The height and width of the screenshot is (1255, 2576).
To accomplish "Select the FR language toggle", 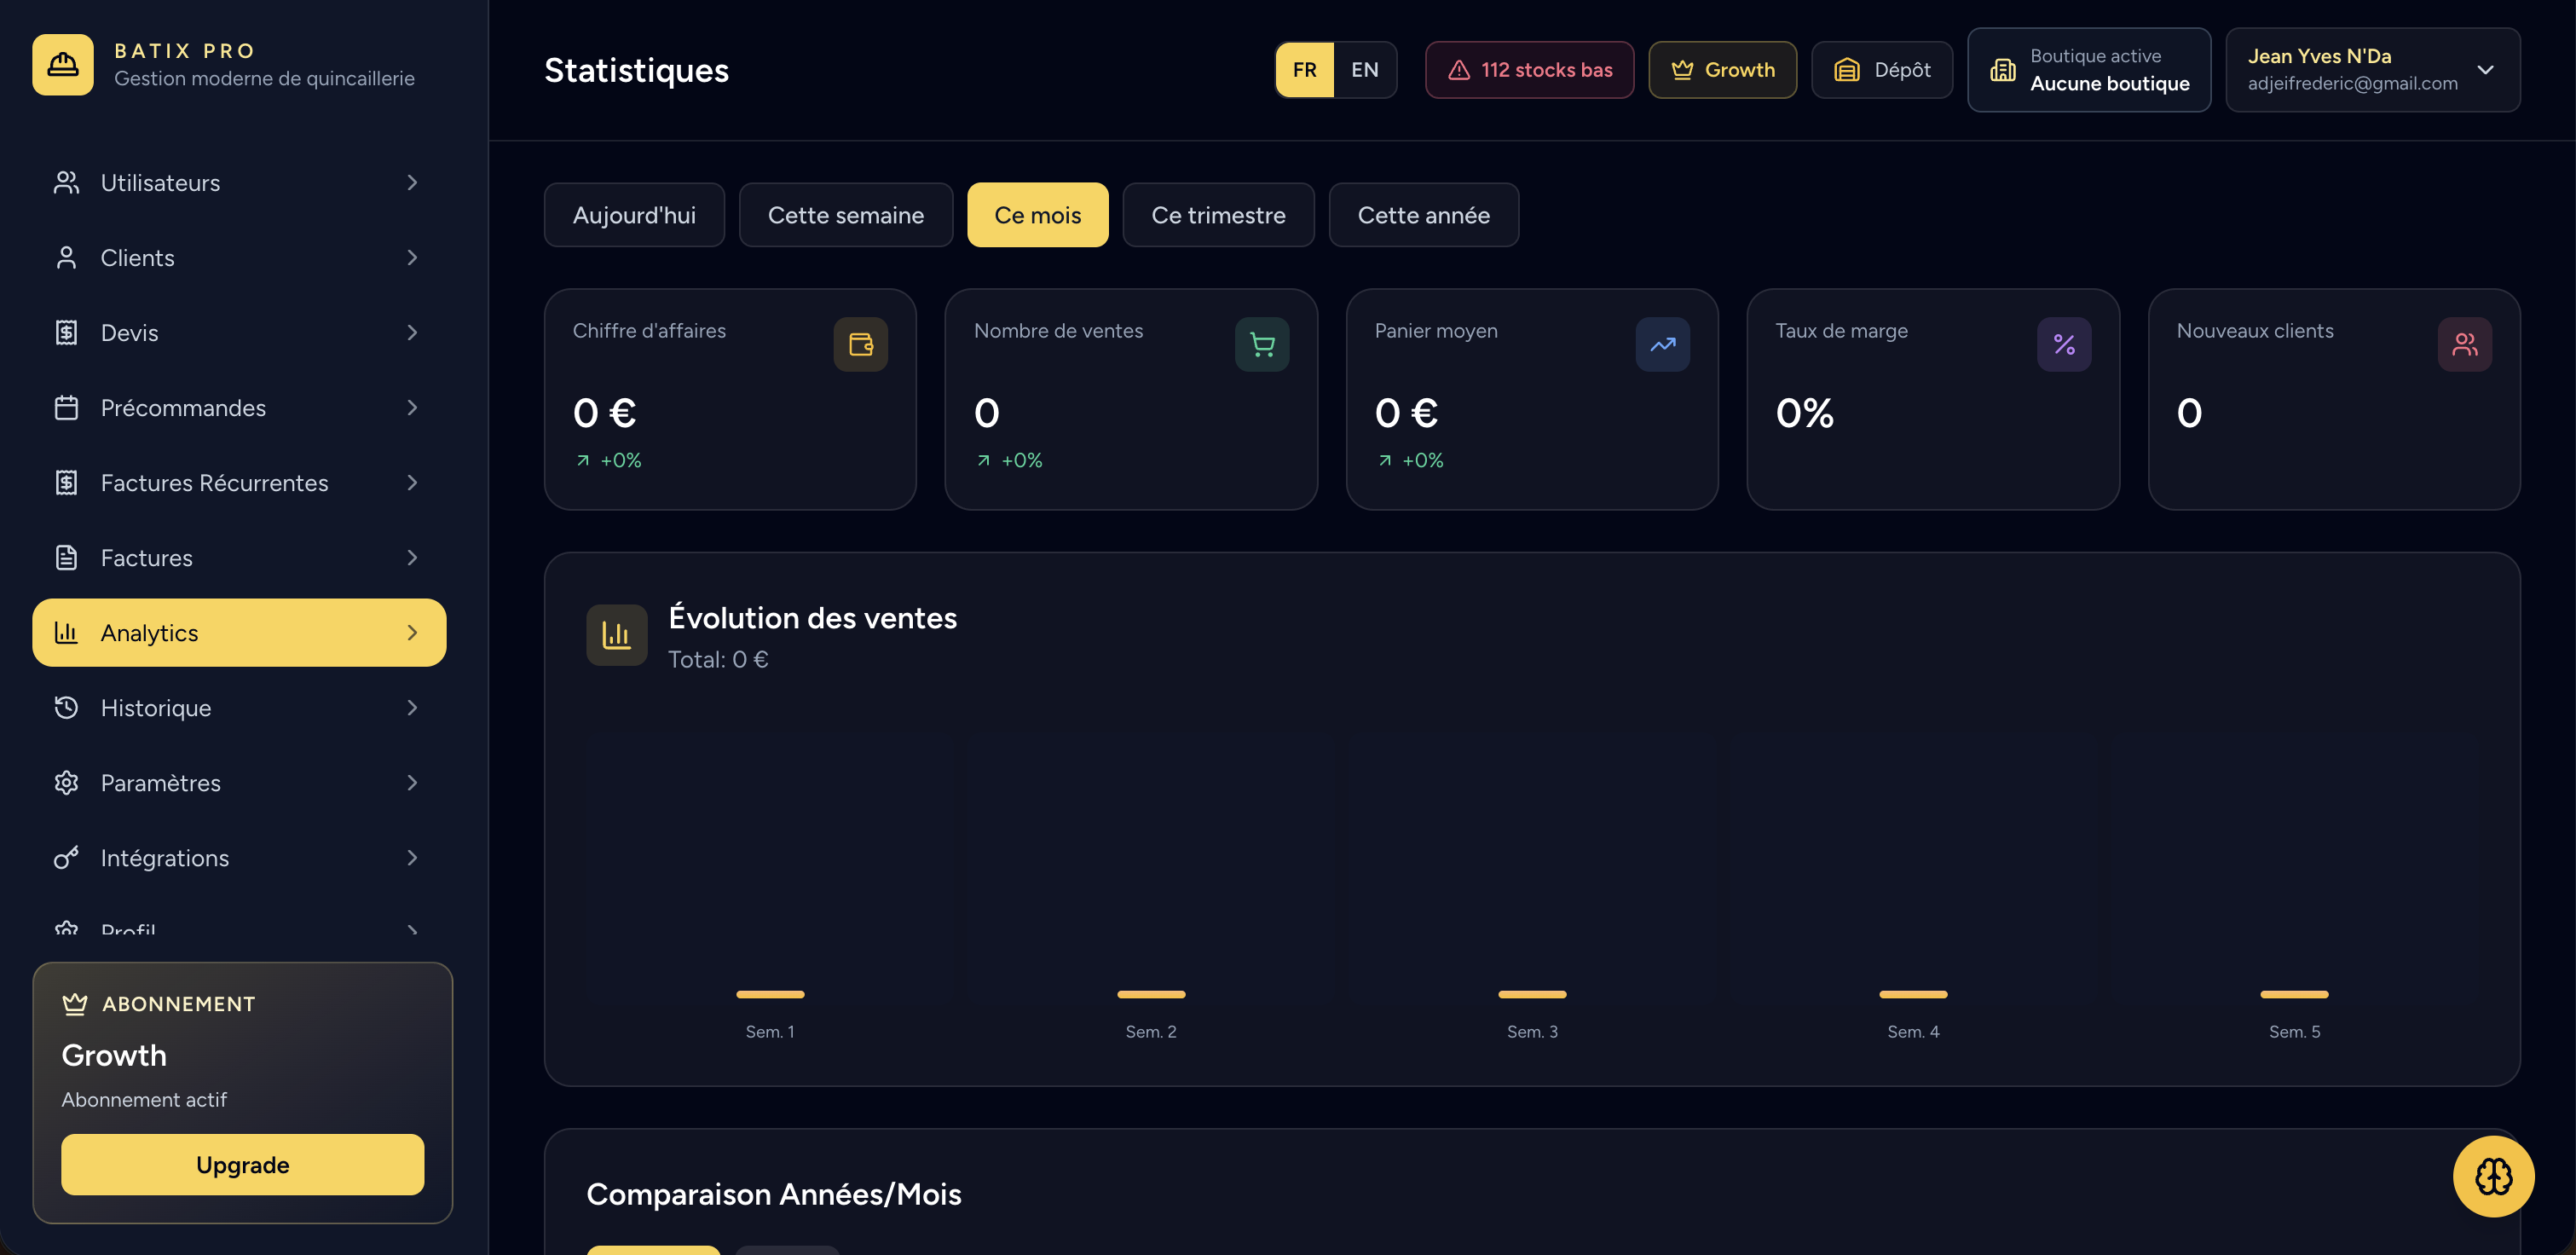I will [x=1304, y=70].
